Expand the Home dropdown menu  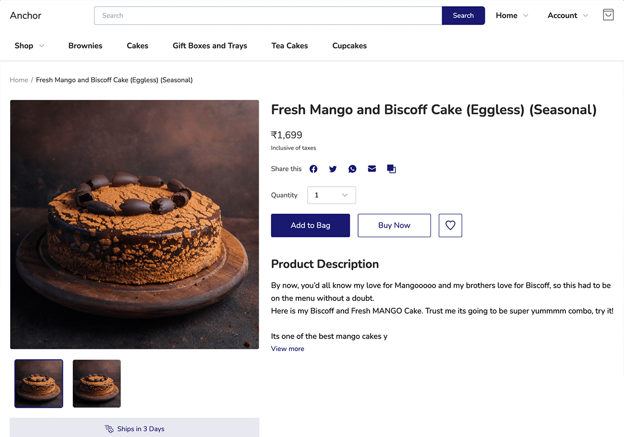pyautogui.click(x=512, y=15)
